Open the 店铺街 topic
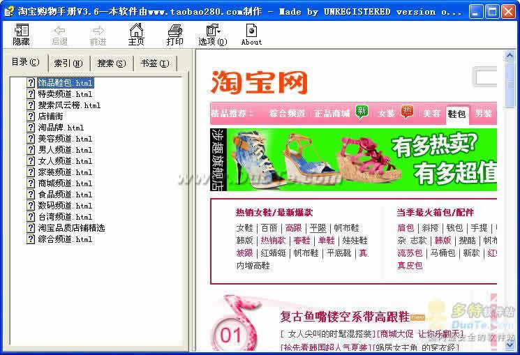The height and width of the screenshot is (355, 520). (50, 116)
